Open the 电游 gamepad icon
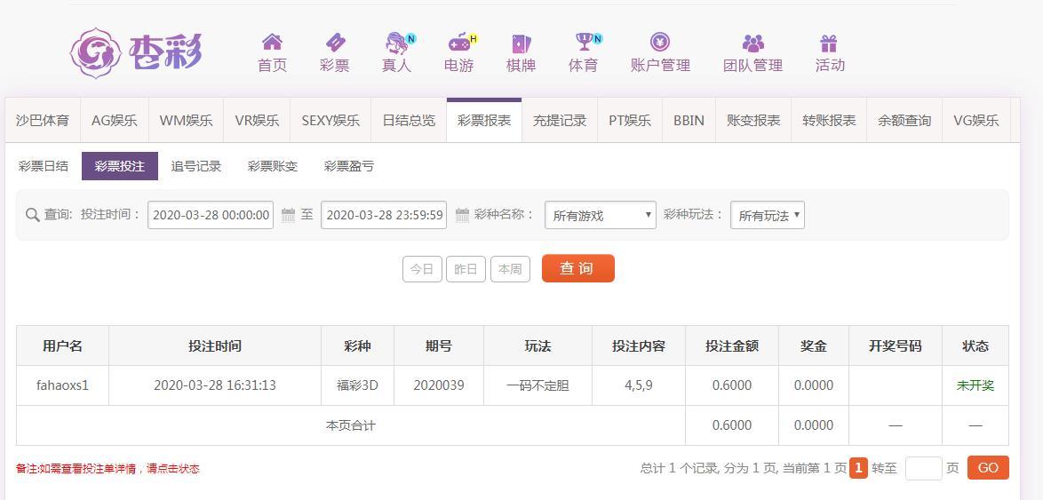1043x500 pixels. point(460,43)
